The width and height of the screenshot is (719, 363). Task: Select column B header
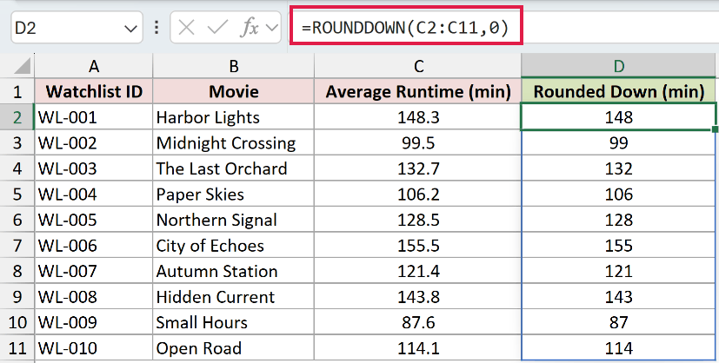coord(233,66)
